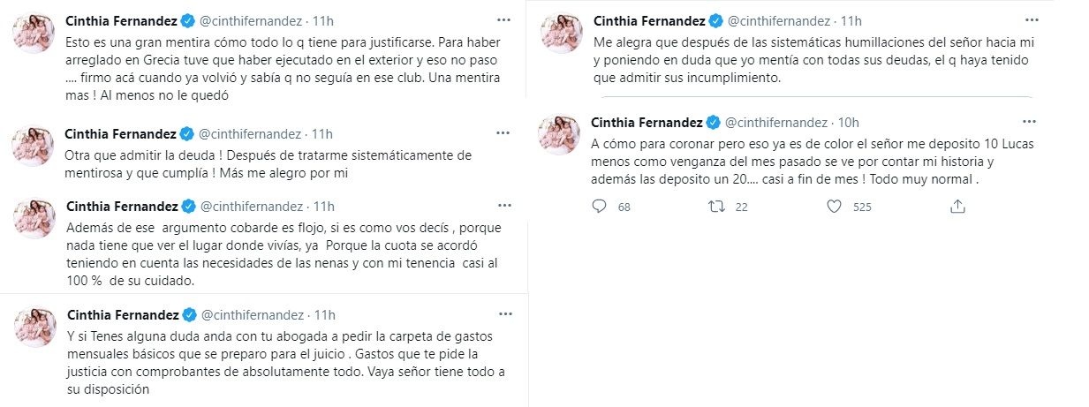Click @cinthifernandez handle on "Me alegra" tweet
Screen dimensions: 1089x407
pos(778,20)
